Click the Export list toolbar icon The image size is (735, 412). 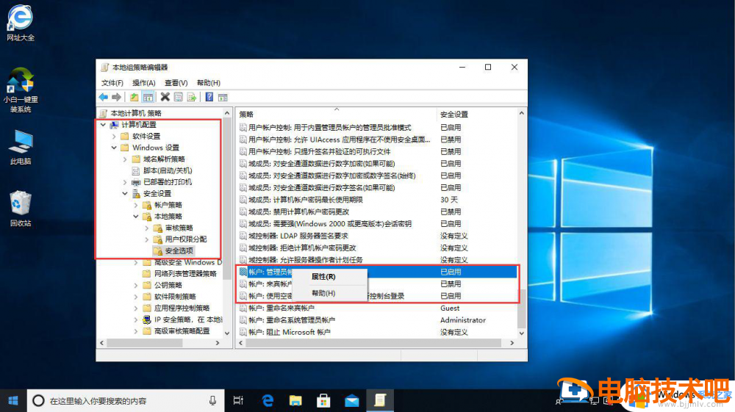coord(192,97)
